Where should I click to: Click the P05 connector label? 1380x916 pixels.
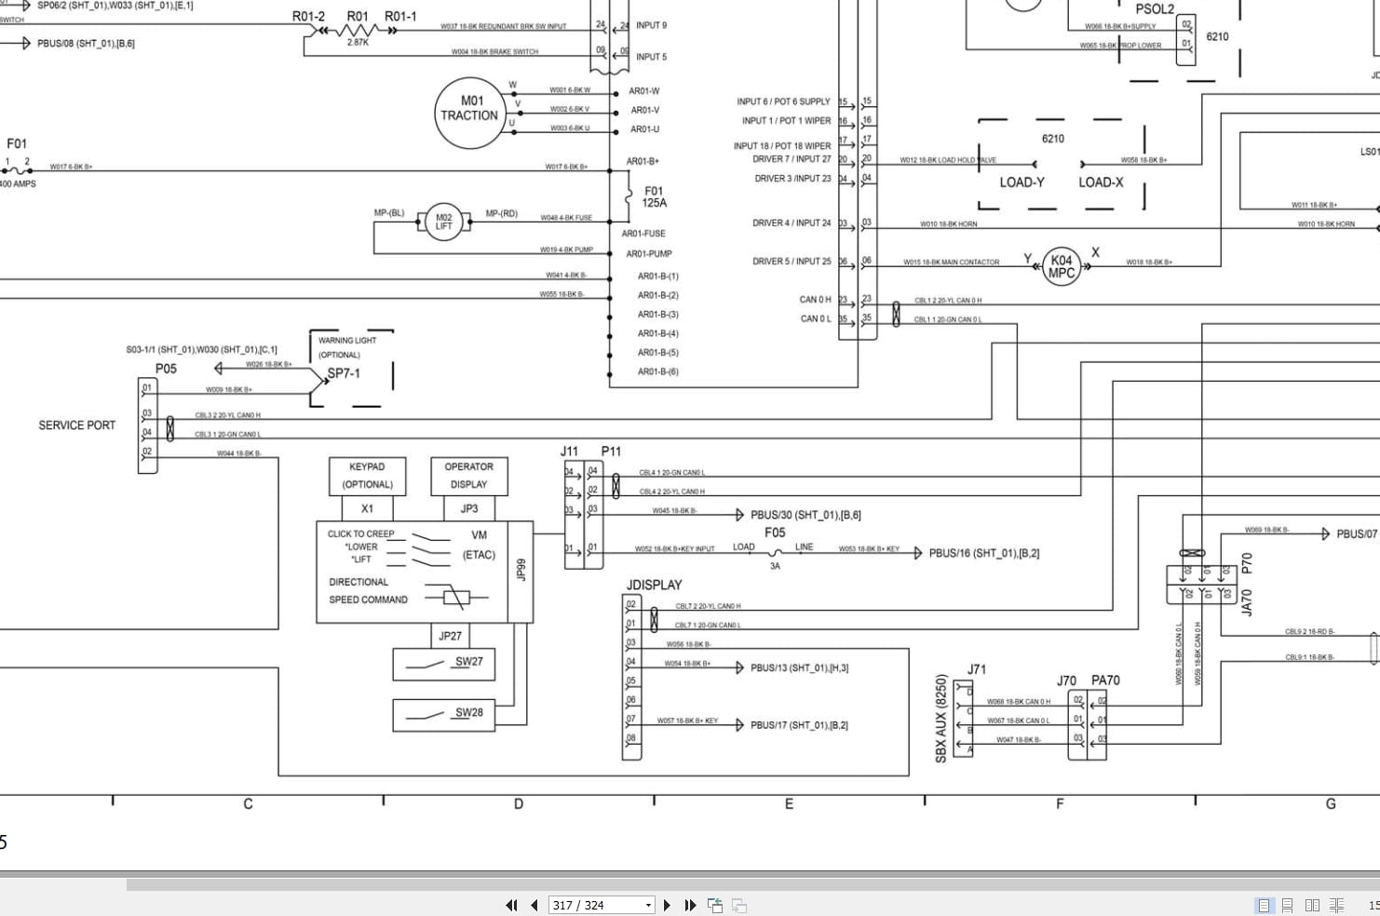[x=166, y=369]
